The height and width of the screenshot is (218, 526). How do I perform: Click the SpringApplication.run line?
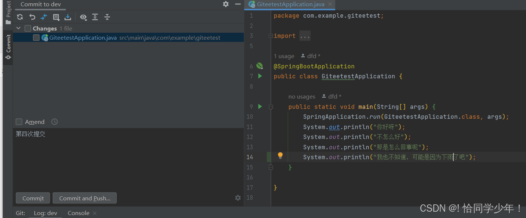[406, 117]
